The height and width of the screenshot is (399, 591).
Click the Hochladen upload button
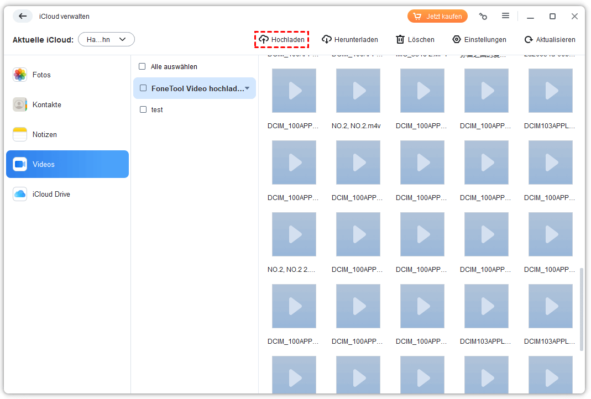pyautogui.click(x=282, y=40)
